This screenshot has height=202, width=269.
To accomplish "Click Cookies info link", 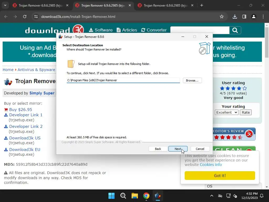I will click(x=211, y=165).
